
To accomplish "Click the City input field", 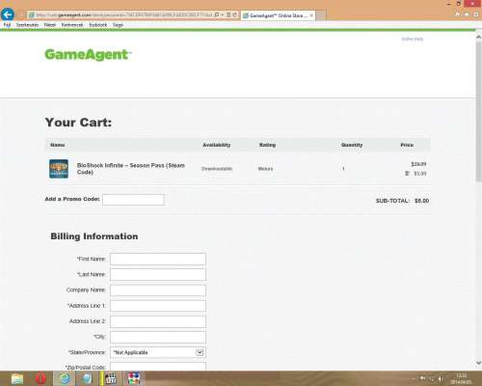I will [158, 337].
